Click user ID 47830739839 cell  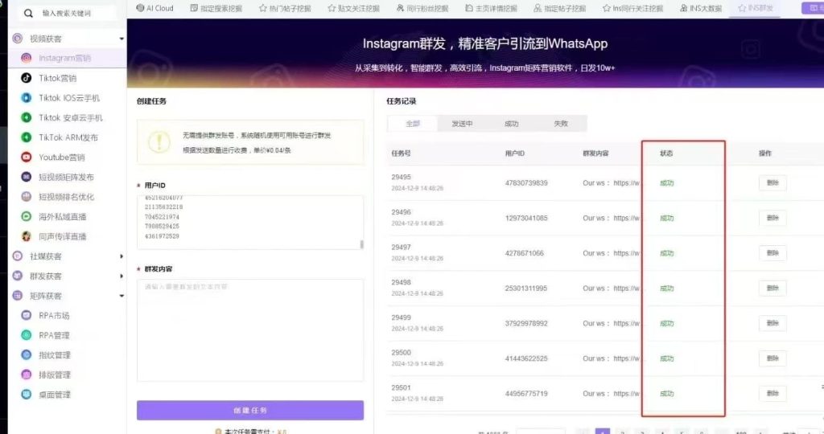pyautogui.click(x=526, y=183)
